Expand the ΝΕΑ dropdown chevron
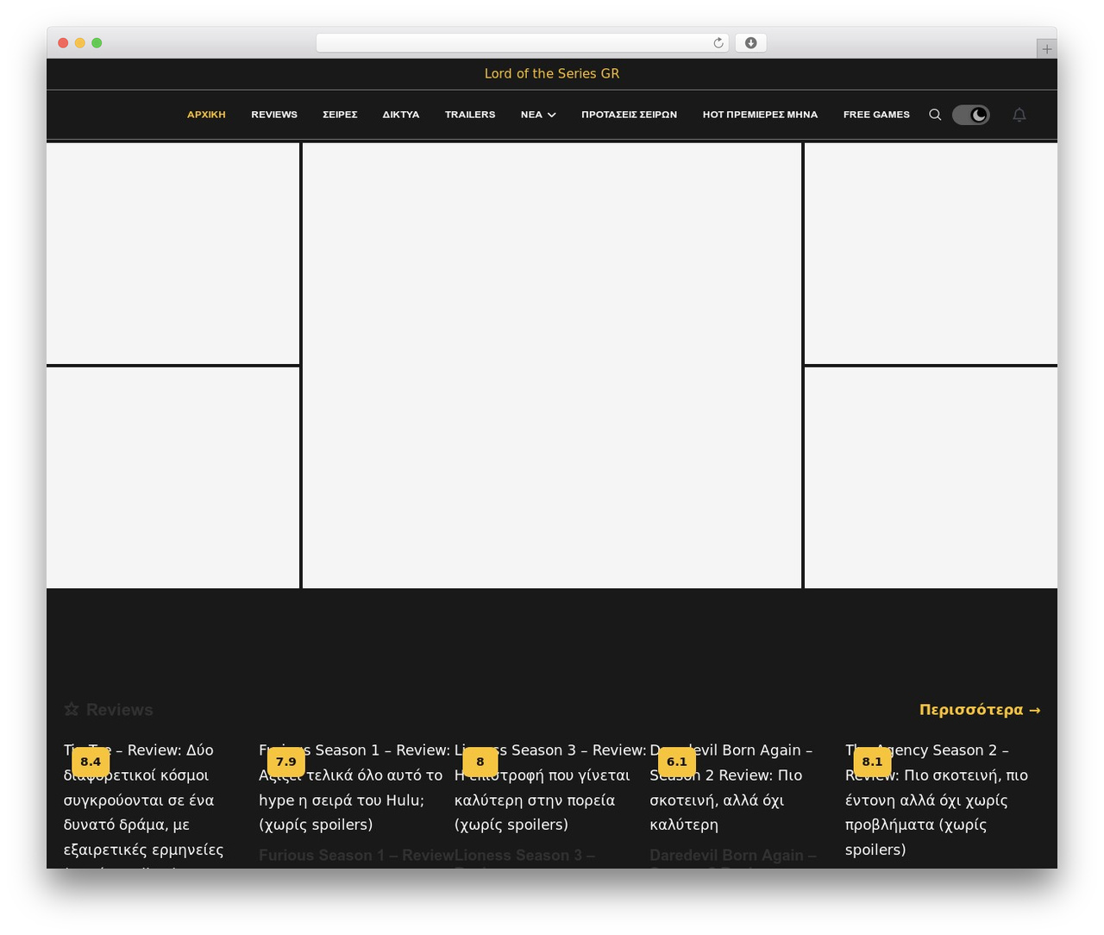1104x935 pixels. coord(552,115)
